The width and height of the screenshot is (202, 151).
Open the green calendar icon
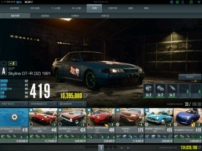pos(177,2)
